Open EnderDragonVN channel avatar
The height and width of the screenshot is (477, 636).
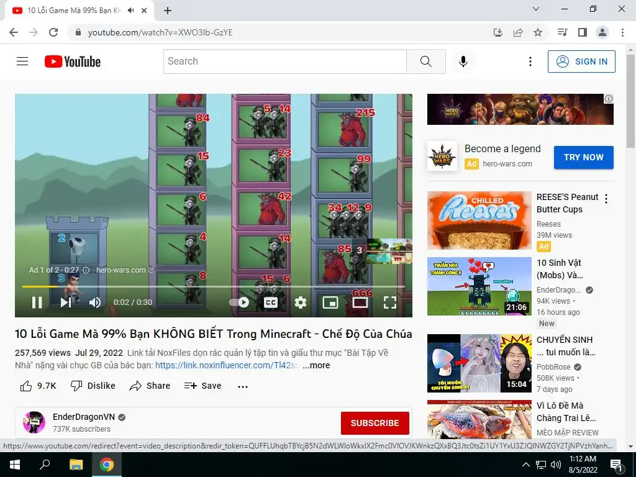[x=34, y=422]
